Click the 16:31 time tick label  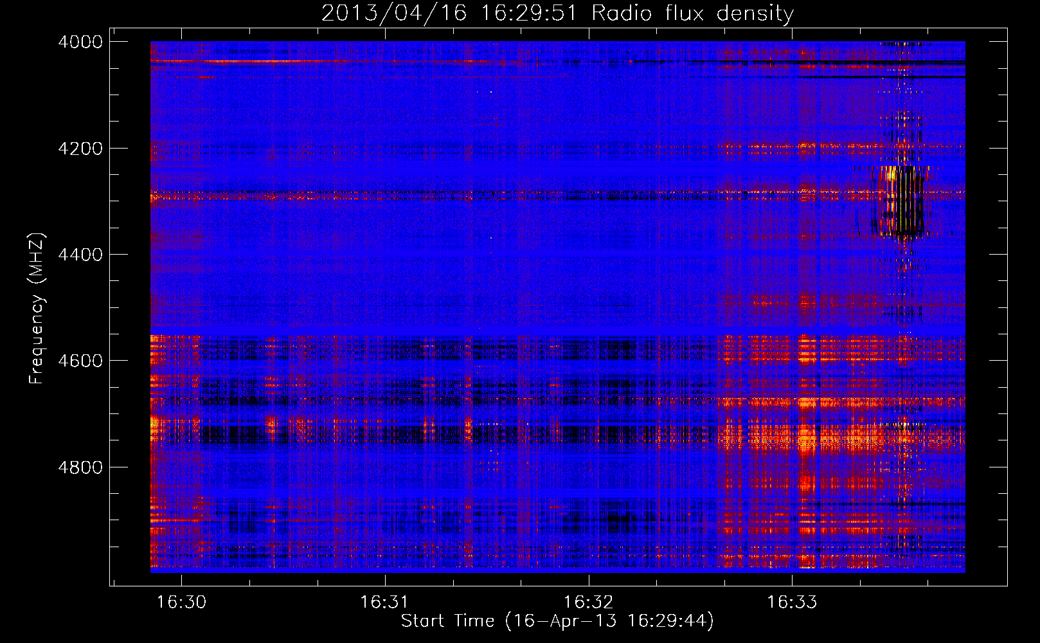pos(384,602)
